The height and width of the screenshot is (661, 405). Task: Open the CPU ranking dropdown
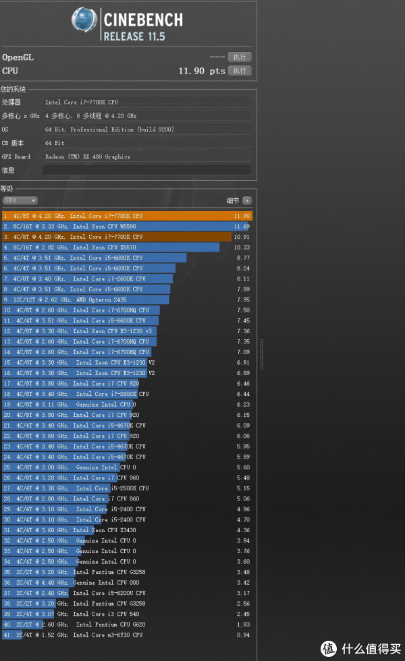coord(20,201)
